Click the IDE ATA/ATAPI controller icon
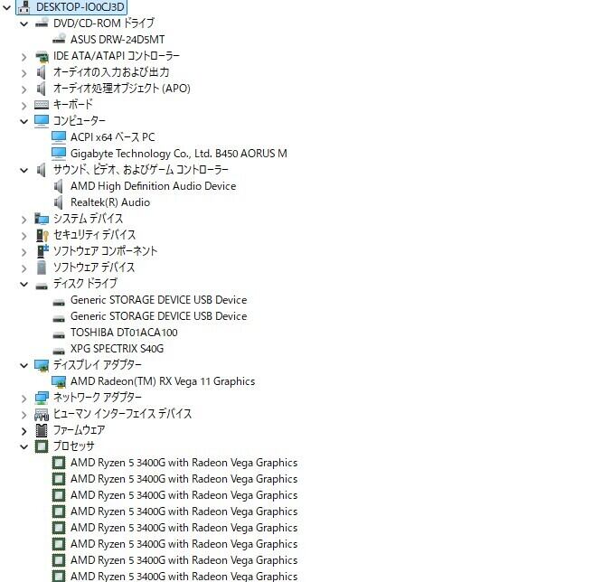 tap(42, 56)
